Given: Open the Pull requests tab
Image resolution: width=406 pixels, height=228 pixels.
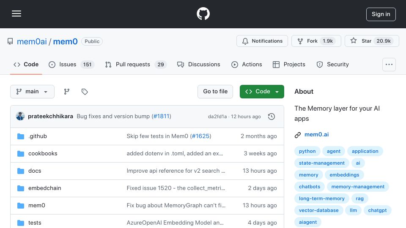Looking at the screenshot, I should coord(136,64).
